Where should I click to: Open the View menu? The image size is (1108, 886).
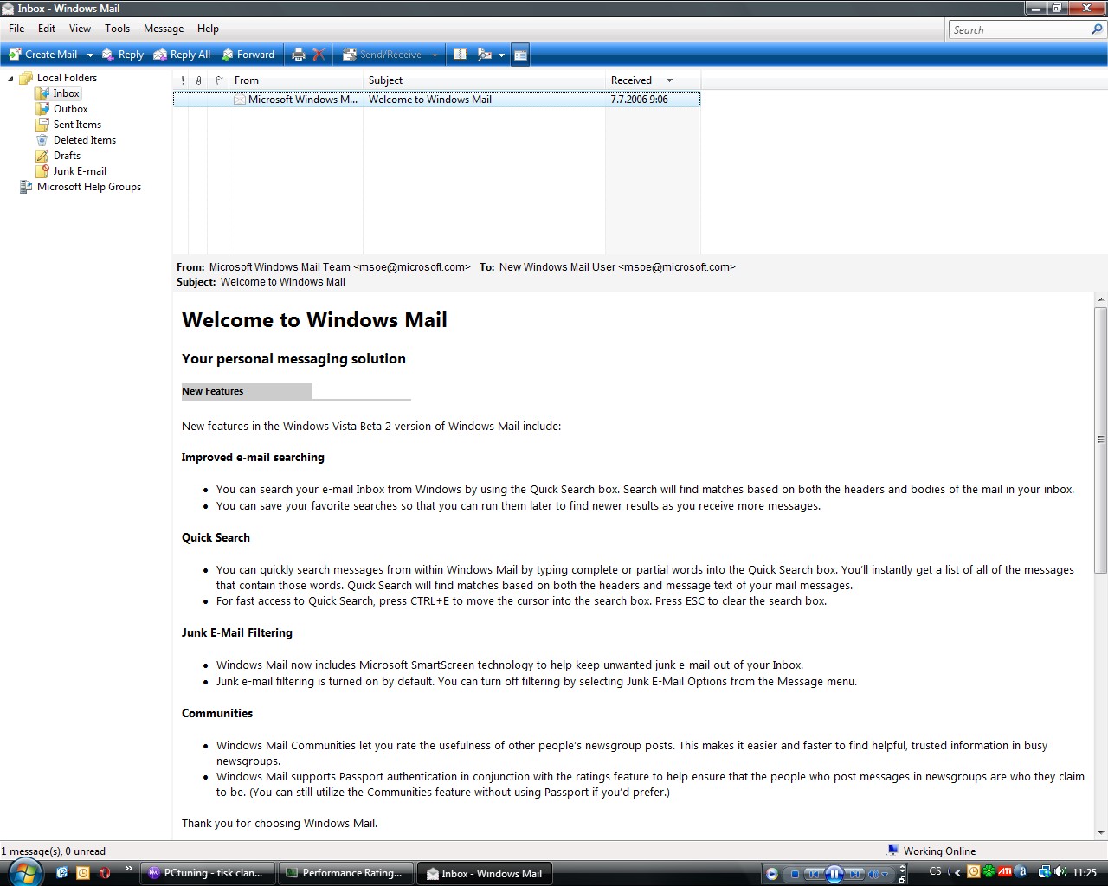click(x=80, y=29)
